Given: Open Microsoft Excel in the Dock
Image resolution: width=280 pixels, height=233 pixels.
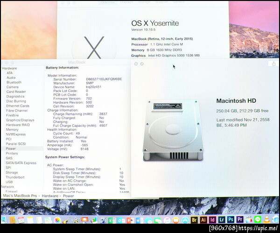Looking at the screenshot, I should pos(112,220).
